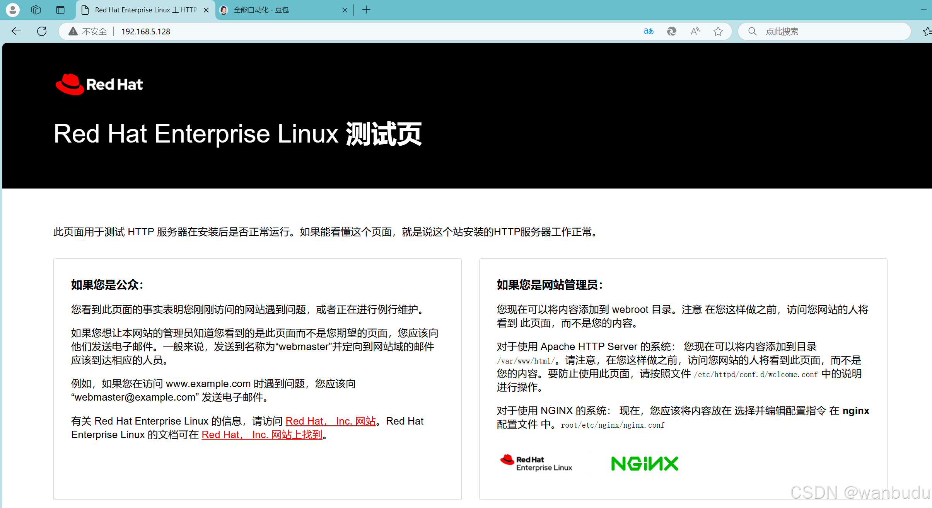Screen dimensions: 932x508
Task: Open a new tab with plus button
Action: 367,10
